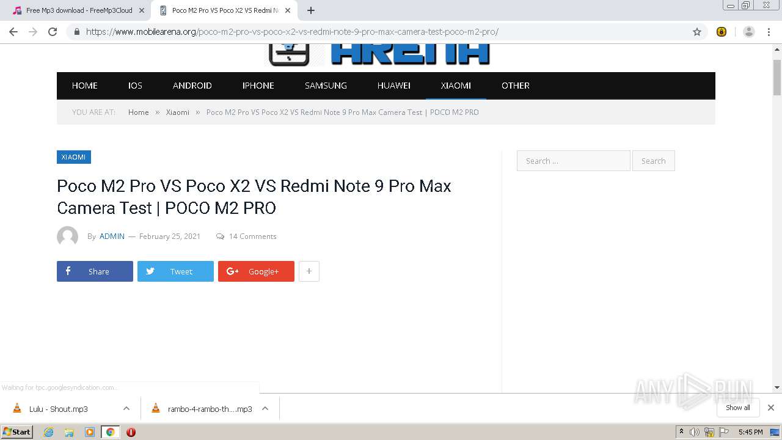
Task: Click the address bar URL
Action: (292, 32)
